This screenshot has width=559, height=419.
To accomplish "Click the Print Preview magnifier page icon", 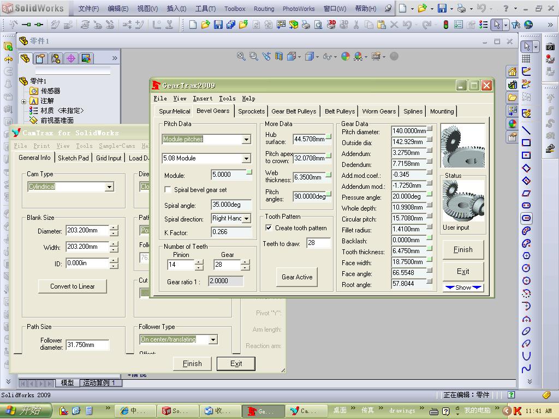I will tap(318, 25).
